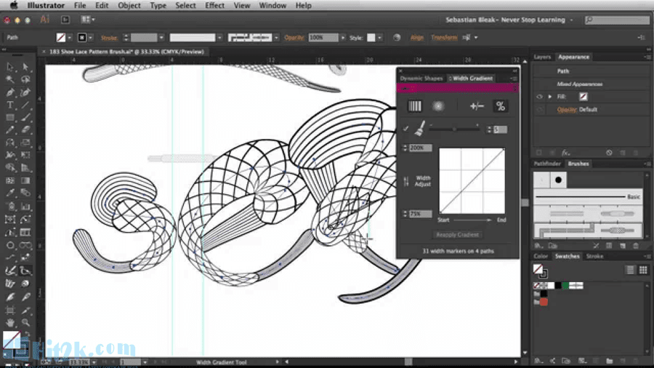Choose the Zoom magnifier tool
This screenshot has height=368, width=654.
click(25, 321)
